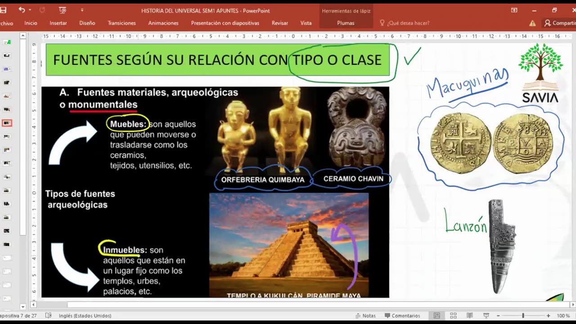Click the SAVIA tree logo
This screenshot has height=324, width=576.
pyautogui.click(x=540, y=72)
